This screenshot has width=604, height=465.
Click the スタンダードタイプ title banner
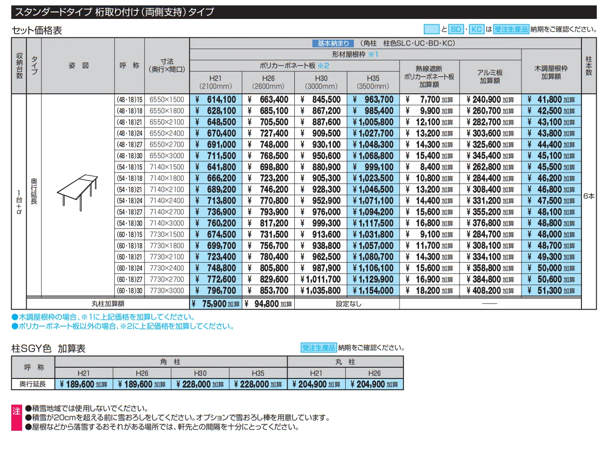304,12
